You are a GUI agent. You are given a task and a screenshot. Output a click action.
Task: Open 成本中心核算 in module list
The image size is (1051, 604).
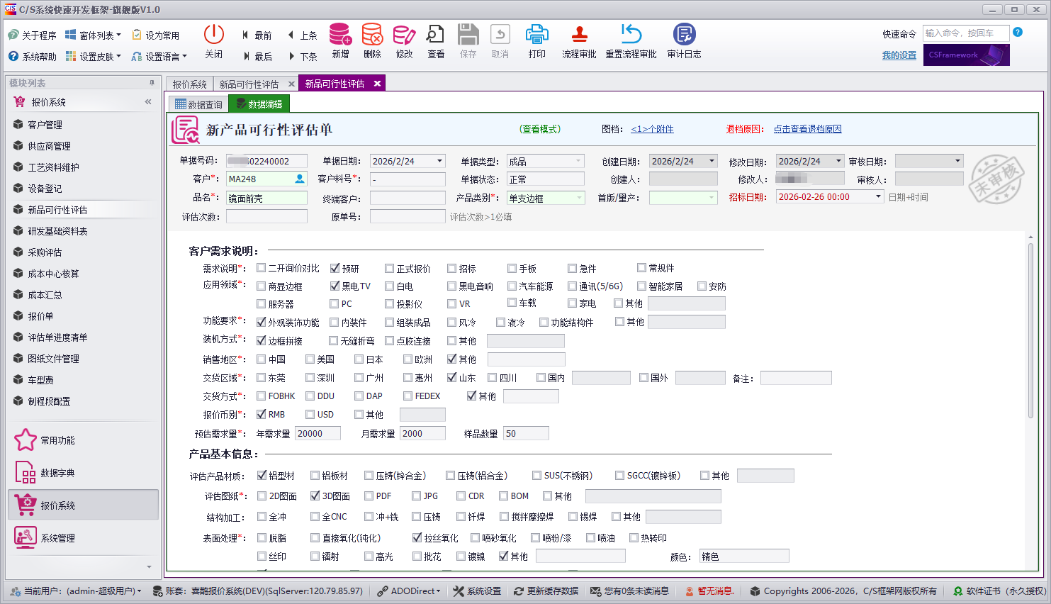(83, 274)
